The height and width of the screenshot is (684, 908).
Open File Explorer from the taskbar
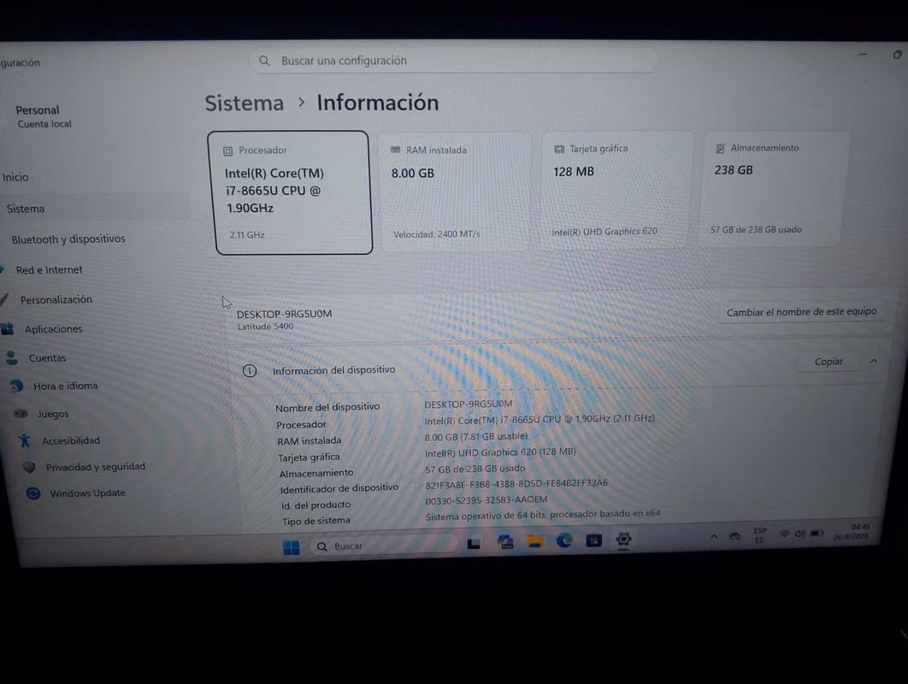tap(534, 541)
